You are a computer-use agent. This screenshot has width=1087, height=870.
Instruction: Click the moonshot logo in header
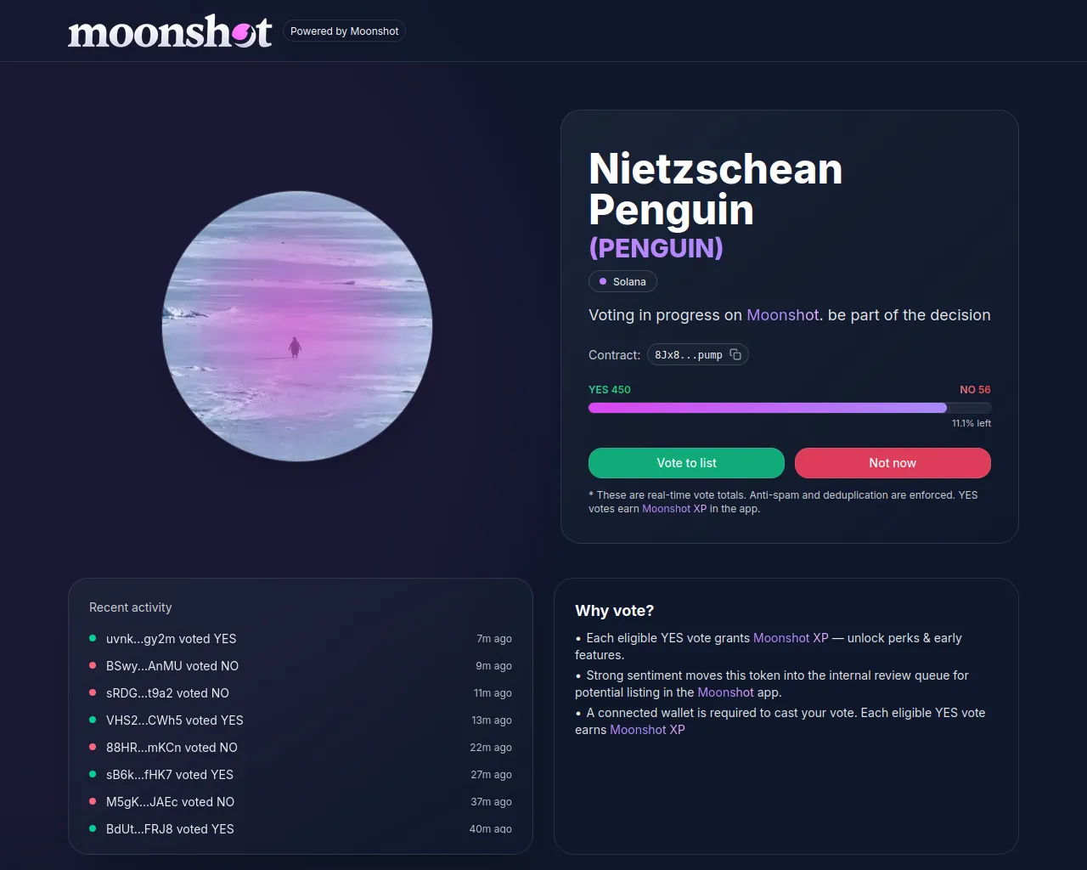170,31
